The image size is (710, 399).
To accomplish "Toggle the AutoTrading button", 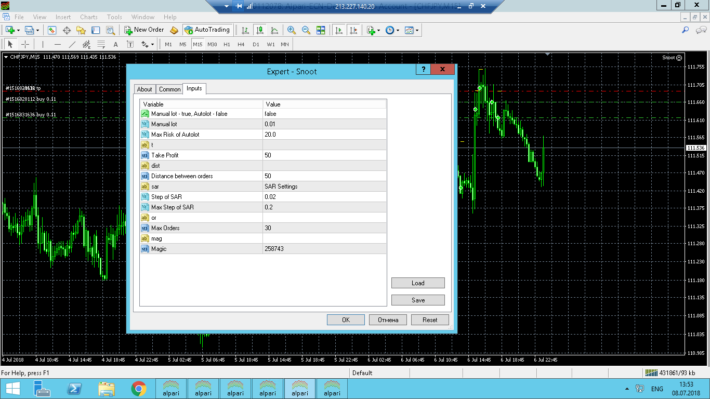I will (x=207, y=30).
